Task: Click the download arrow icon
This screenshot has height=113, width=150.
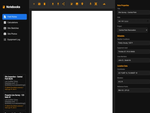Action: 58,4
